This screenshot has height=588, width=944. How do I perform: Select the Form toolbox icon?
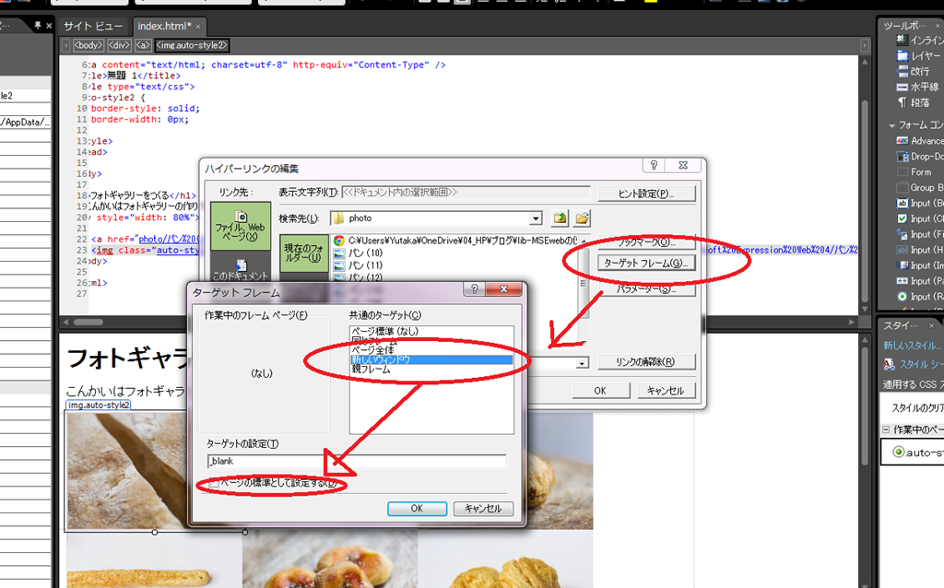[902, 172]
